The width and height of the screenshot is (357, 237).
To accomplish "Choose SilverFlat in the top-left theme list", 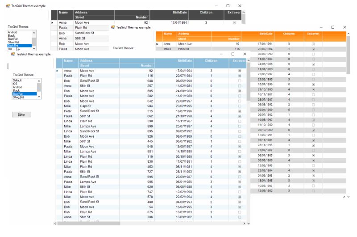I will tap(13, 42).
